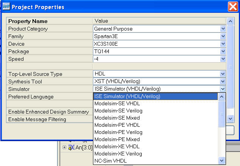Image resolution: width=240 pixels, height=166 pixels.
Task: Open the Family dropdown showing Spartan3E
Action: coord(223,36)
